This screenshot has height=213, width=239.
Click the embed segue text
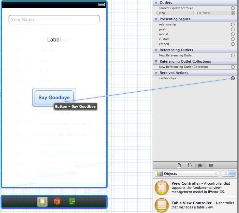point(164,44)
